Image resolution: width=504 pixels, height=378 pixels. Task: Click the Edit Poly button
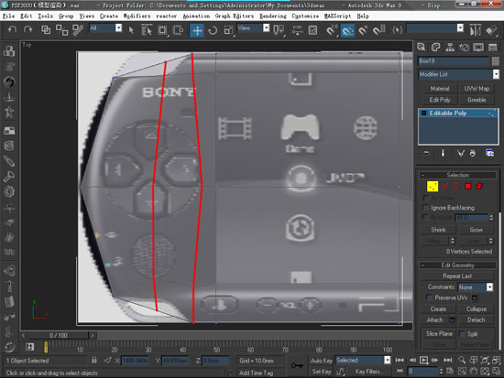click(x=439, y=100)
